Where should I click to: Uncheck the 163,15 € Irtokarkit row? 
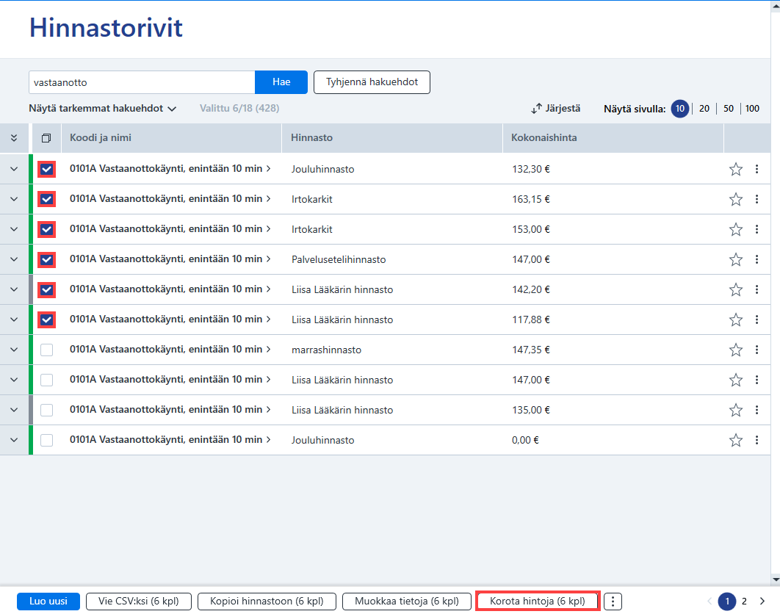point(47,199)
